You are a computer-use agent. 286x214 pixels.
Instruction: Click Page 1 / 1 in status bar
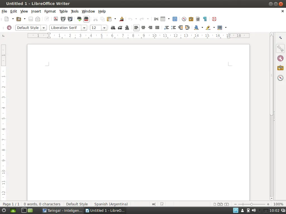[x=11, y=204]
